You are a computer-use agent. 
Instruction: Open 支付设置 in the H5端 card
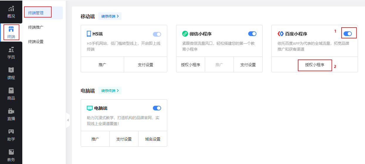coord(146,65)
